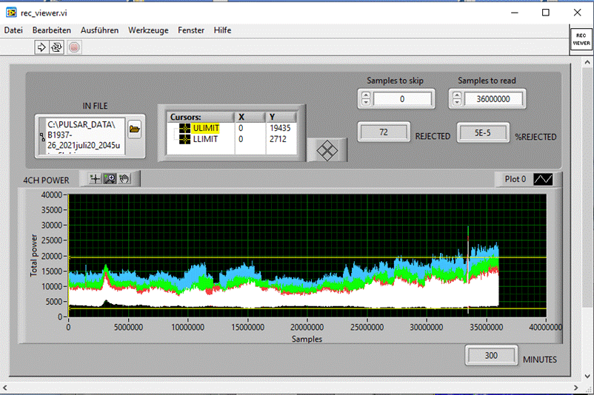
Task: Increment Samples to skip value
Action: point(366,95)
